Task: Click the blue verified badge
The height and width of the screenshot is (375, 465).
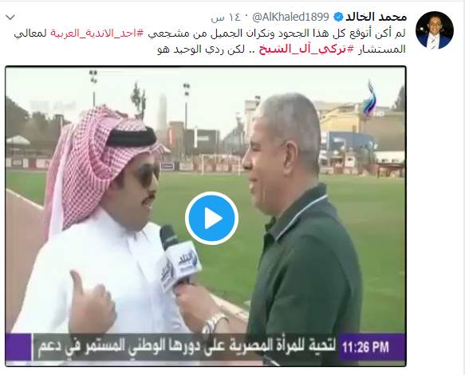Action: tap(337, 17)
